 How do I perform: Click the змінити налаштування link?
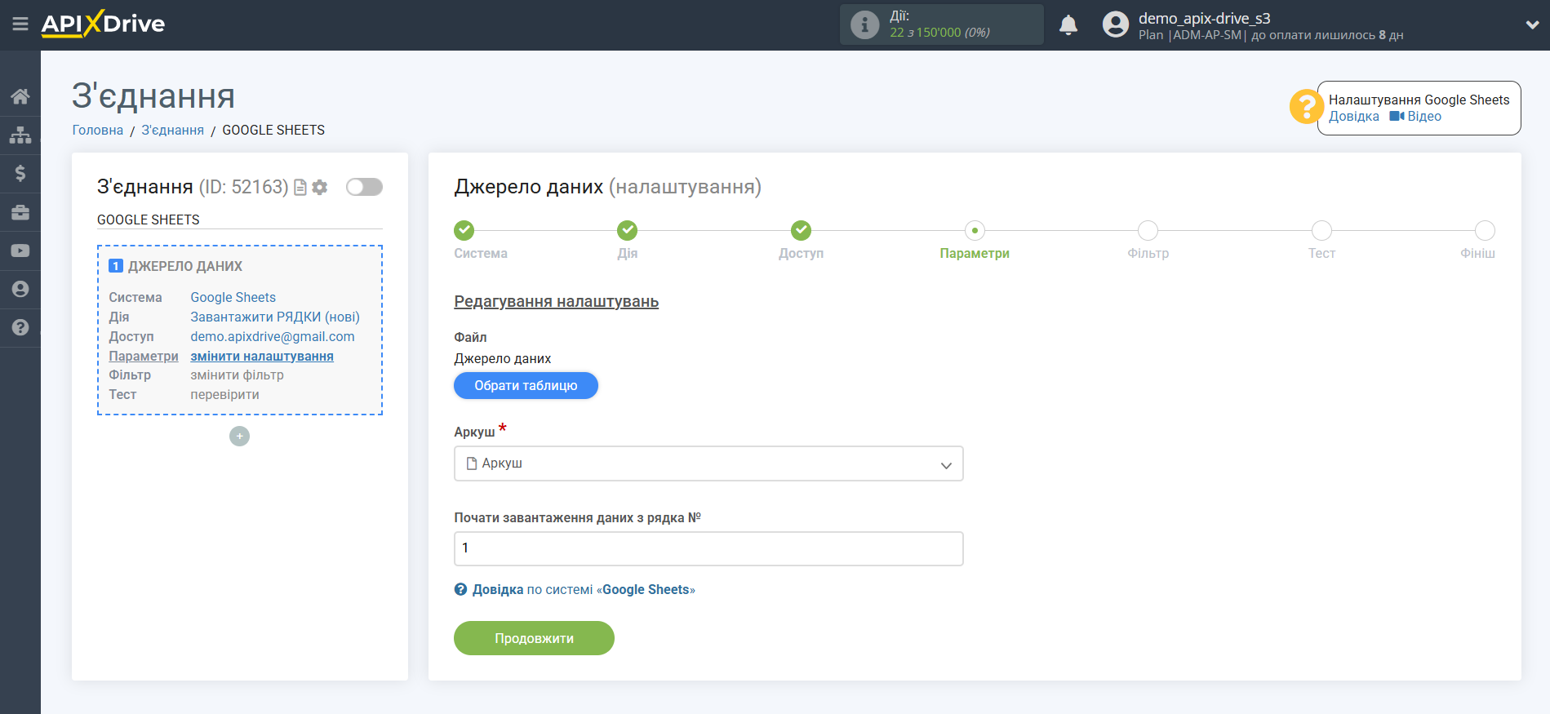point(262,356)
